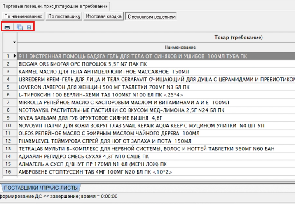Select row LIBREDERM КРЕМ-ГЕЛЬ ДЛЯ ЛИЦА И ТЕЛА
This screenshot has width=295, height=204.
pyautogui.click(x=156, y=80)
